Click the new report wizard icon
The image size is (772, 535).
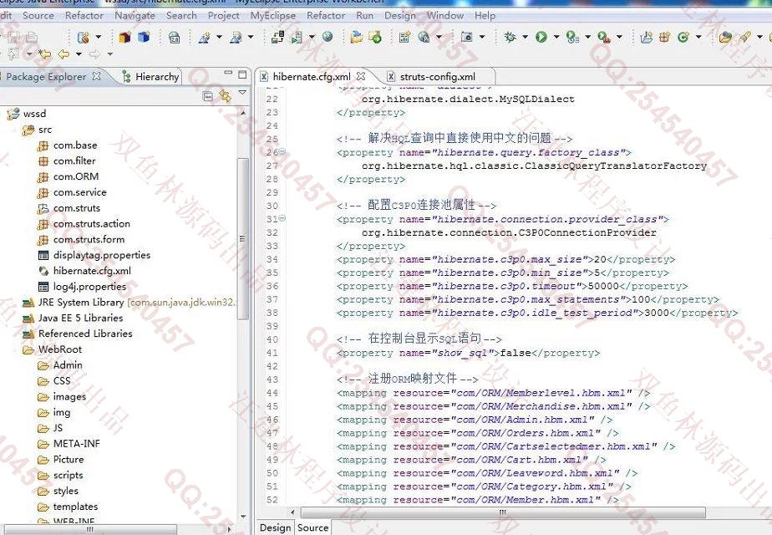coord(404,37)
